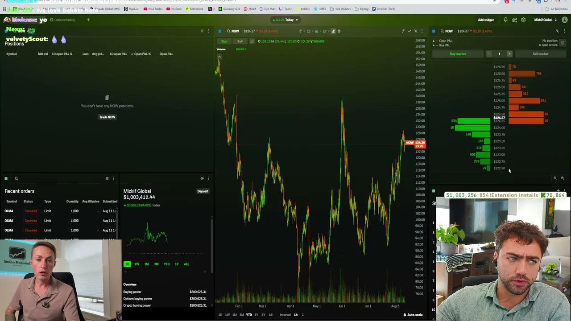Select the 3M account chart range

tap(156, 264)
